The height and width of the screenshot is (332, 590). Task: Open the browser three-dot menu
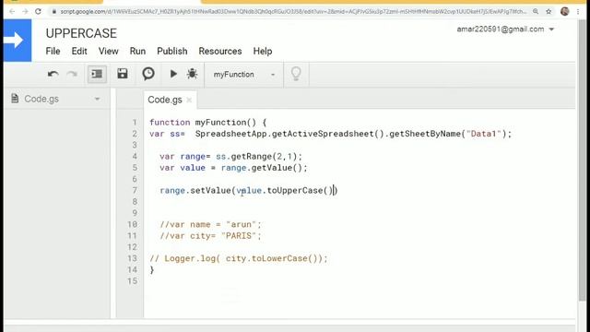(x=578, y=12)
